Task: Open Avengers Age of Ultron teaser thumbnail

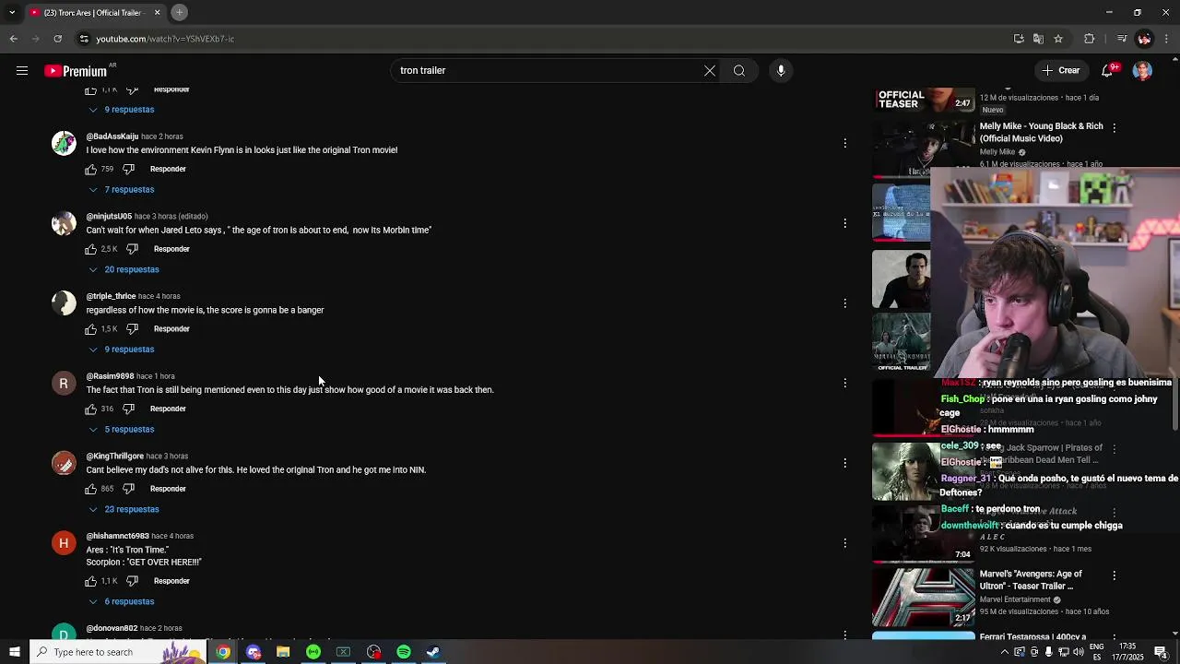Action: 923,597
